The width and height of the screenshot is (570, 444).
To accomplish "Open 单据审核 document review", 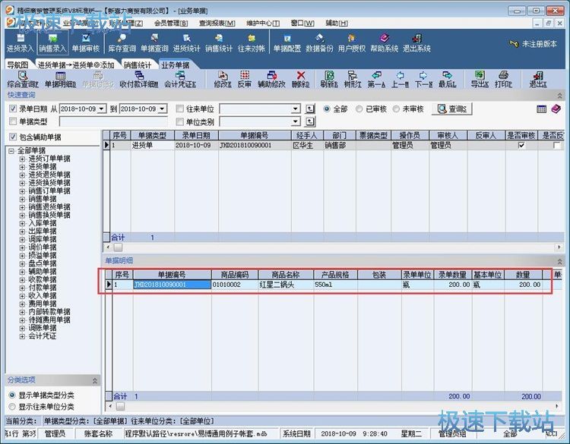I will click(85, 43).
